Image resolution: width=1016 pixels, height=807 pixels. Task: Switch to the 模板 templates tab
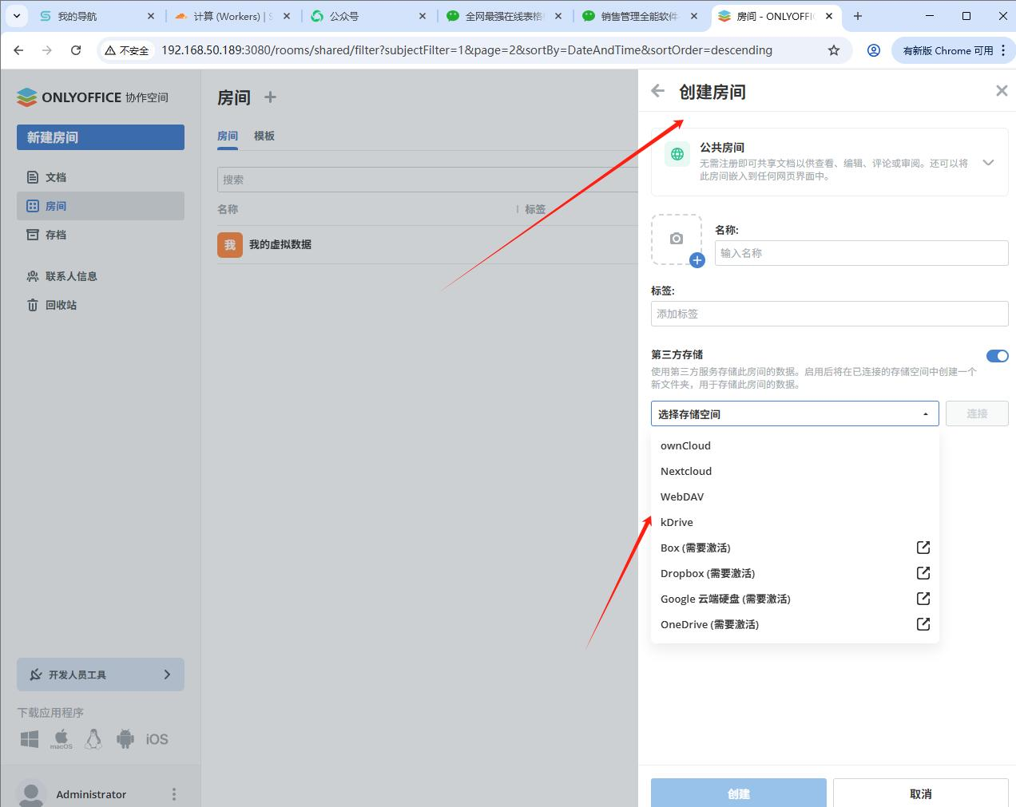pyautogui.click(x=264, y=136)
